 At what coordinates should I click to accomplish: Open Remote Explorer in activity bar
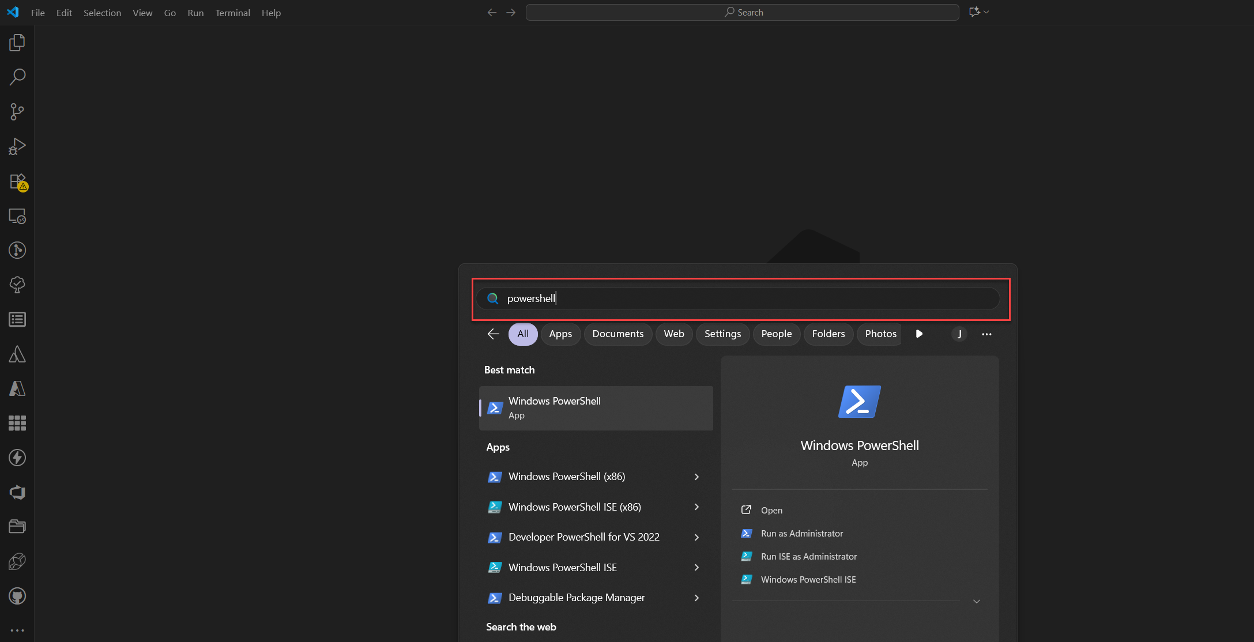tap(17, 216)
